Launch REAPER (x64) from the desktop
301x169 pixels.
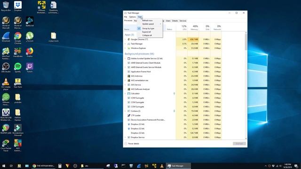tap(6, 129)
